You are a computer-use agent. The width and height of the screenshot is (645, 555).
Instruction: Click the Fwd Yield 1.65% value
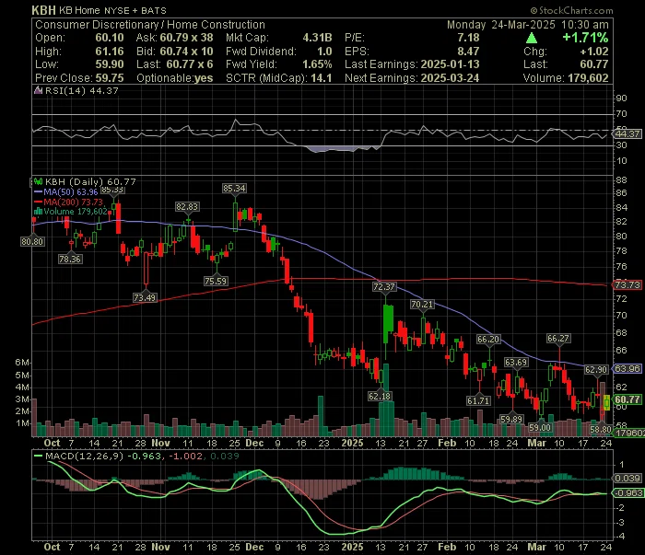click(x=317, y=64)
